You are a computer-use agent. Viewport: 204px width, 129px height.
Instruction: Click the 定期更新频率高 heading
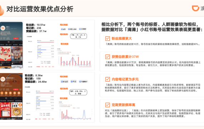(x=123, y=105)
